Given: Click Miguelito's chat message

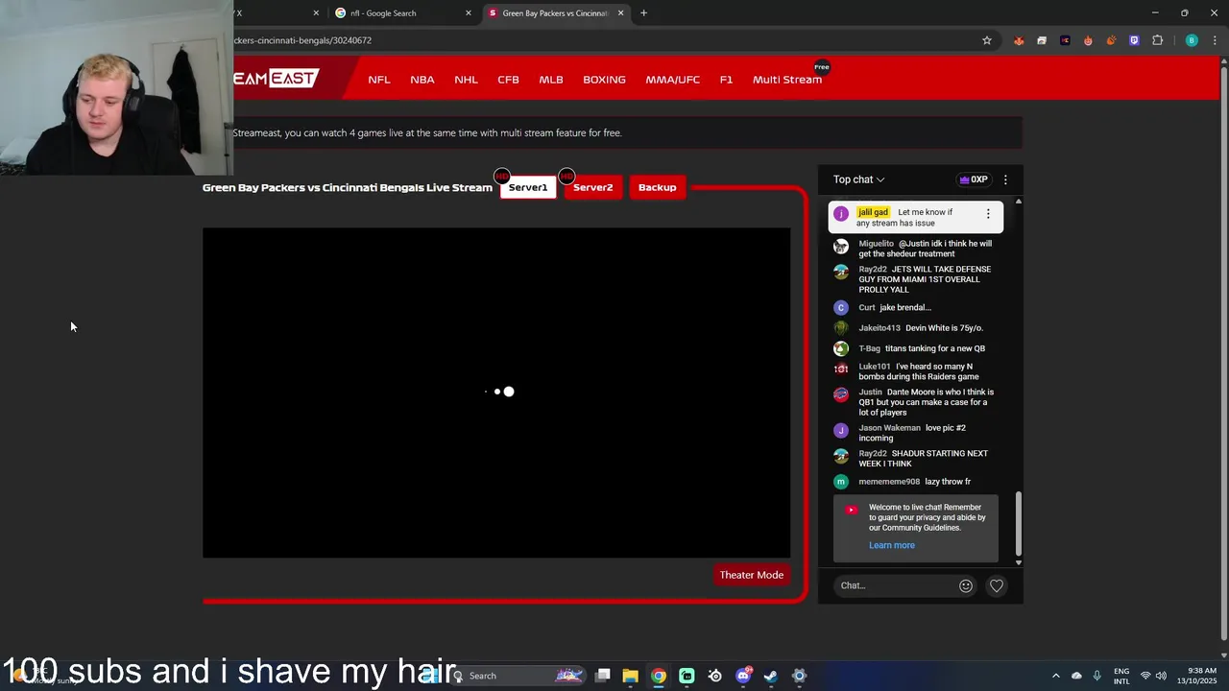Looking at the screenshot, I should [917, 249].
